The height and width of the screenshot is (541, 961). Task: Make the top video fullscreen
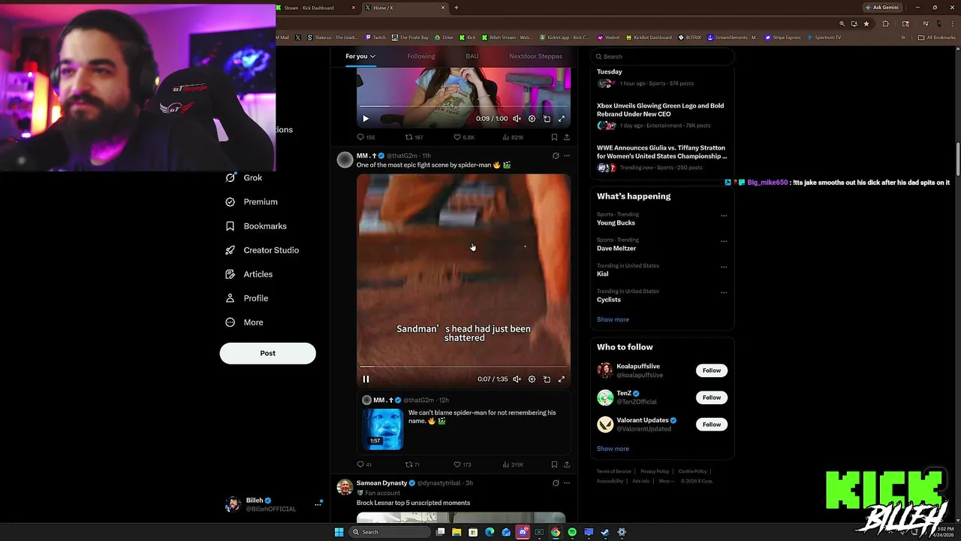click(x=561, y=119)
